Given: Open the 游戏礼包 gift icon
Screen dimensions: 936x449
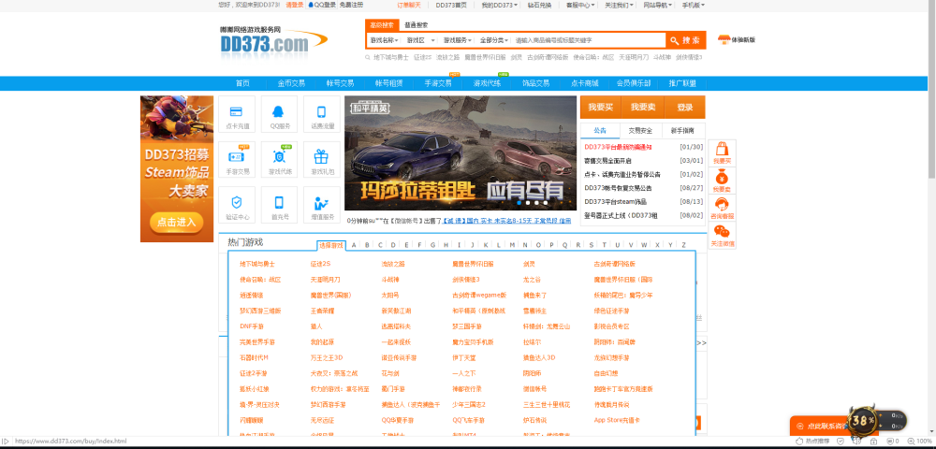Looking at the screenshot, I should 322,159.
